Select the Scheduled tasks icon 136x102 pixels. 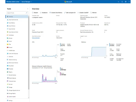coord(8,81)
